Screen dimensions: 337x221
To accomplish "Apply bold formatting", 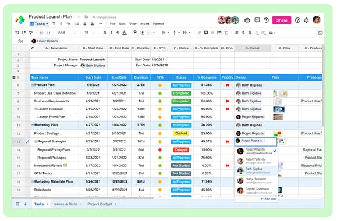I will (x=105, y=33).
